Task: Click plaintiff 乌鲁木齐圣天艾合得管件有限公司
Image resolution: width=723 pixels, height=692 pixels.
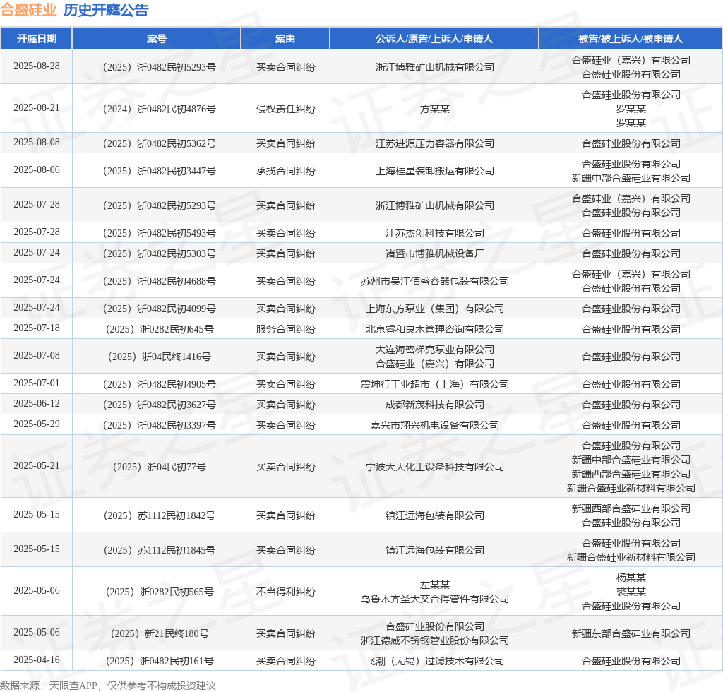Action: [434, 599]
